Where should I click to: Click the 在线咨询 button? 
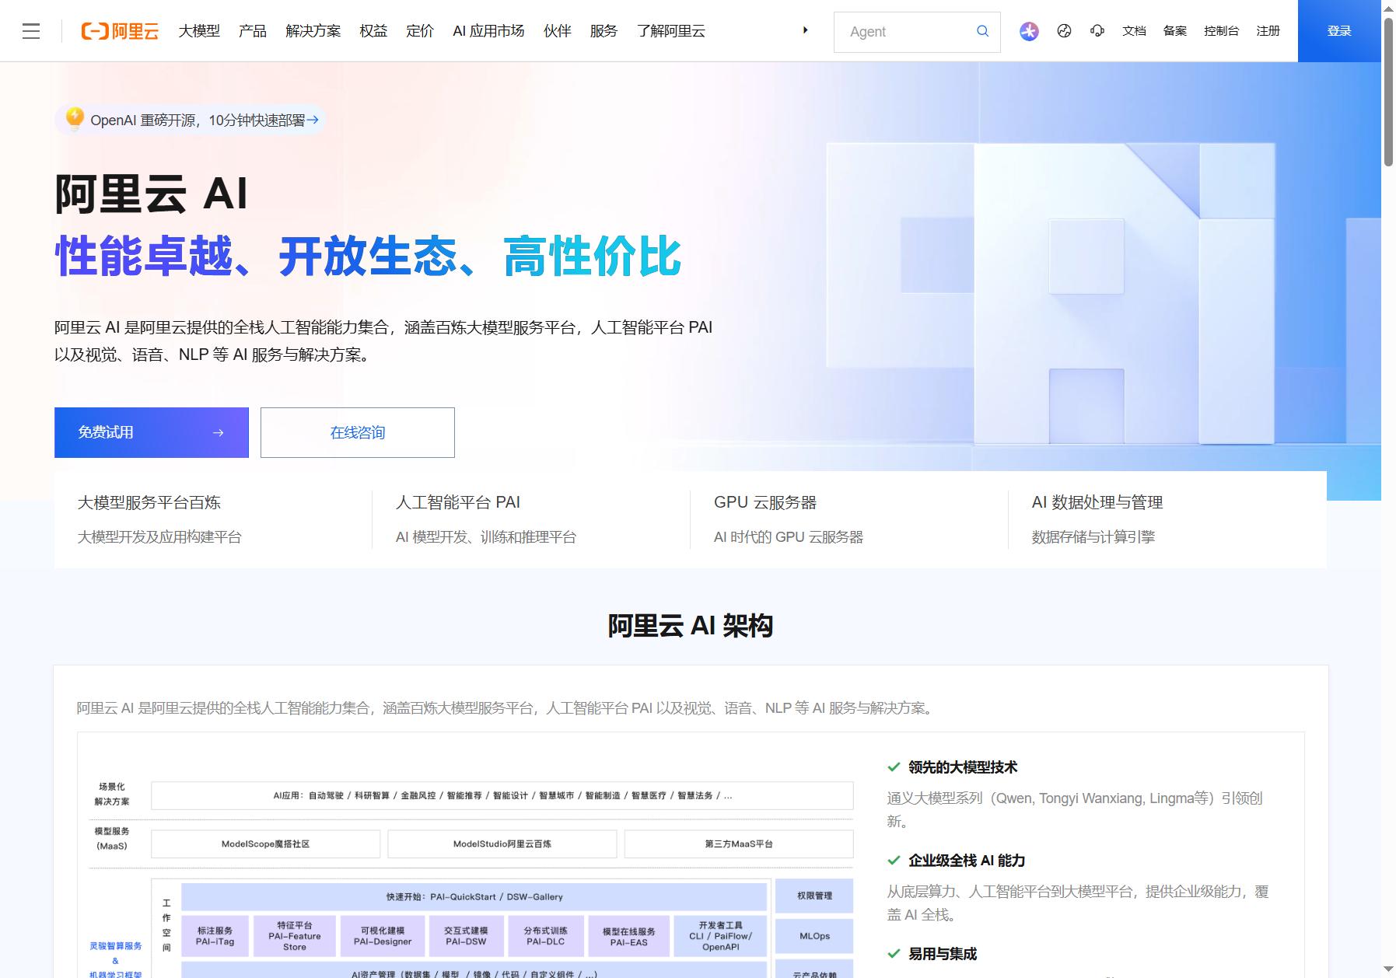(358, 432)
